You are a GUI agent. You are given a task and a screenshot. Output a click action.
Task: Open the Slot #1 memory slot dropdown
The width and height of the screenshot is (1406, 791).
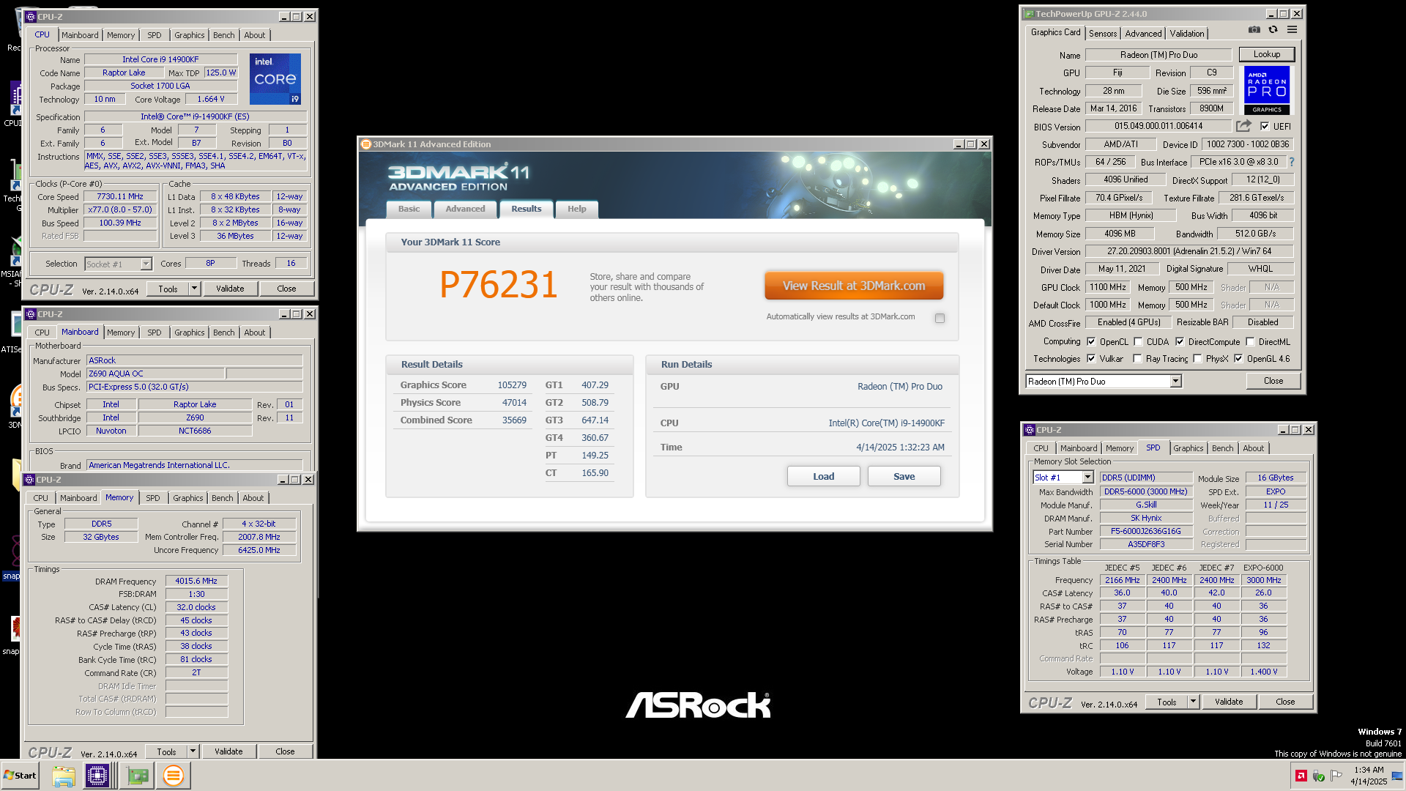1087,478
